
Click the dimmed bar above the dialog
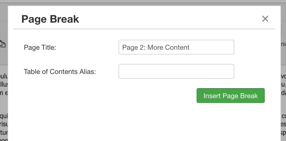point(143,2)
